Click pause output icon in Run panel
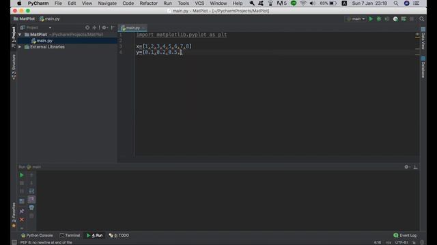Screen dimensions: 437x245 point(21,191)
